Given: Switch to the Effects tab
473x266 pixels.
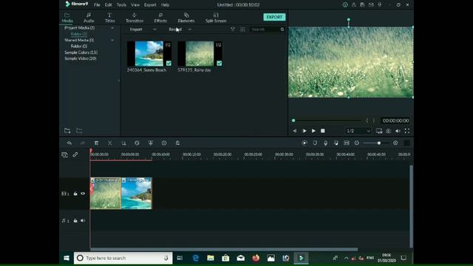Looking at the screenshot, I should [x=160, y=18].
